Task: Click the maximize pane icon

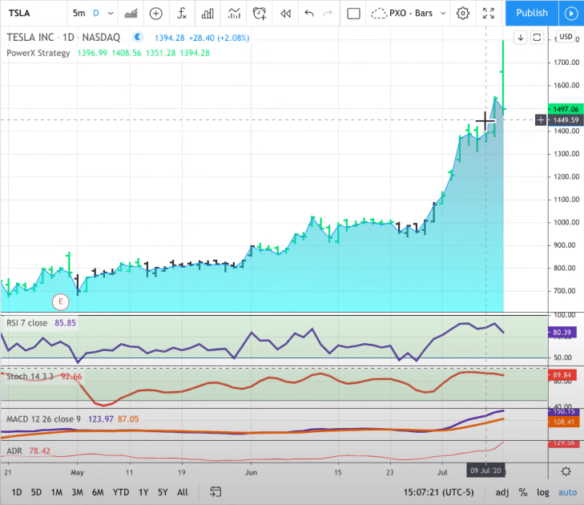Action: (x=537, y=38)
